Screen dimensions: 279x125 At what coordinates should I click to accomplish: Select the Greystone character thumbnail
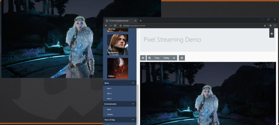(118, 45)
